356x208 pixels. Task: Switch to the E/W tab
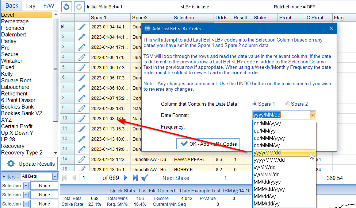(48, 6)
